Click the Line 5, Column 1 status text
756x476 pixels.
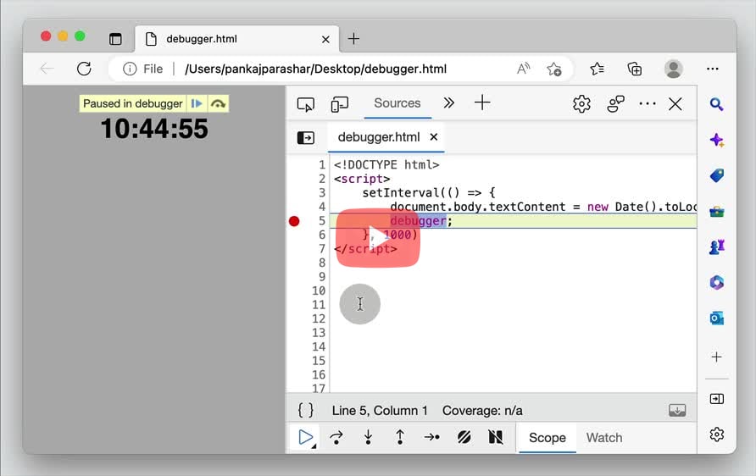coord(380,411)
